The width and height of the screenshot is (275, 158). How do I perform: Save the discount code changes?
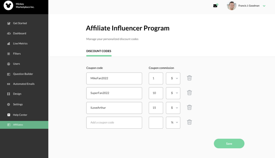pyautogui.click(x=229, y=143)
